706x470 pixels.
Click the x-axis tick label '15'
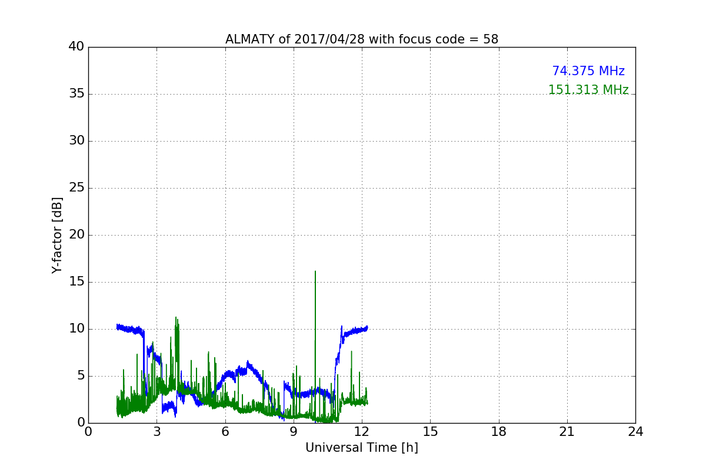coord(430,432)
